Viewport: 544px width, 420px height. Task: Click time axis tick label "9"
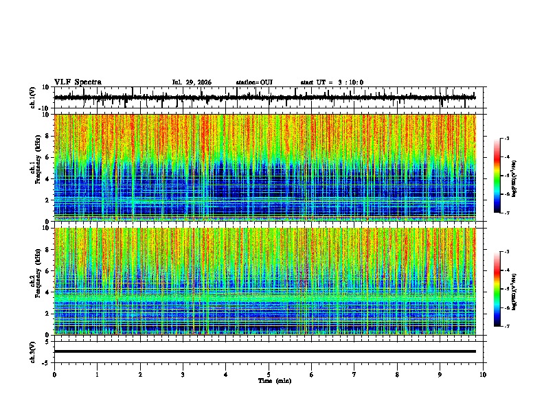(x=440, y=375)
